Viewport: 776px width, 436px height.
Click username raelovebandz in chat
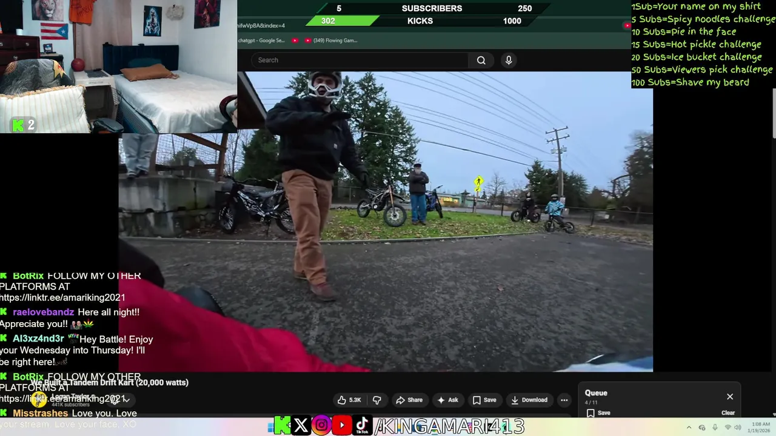pyautogui.click(x=44, y=312)
